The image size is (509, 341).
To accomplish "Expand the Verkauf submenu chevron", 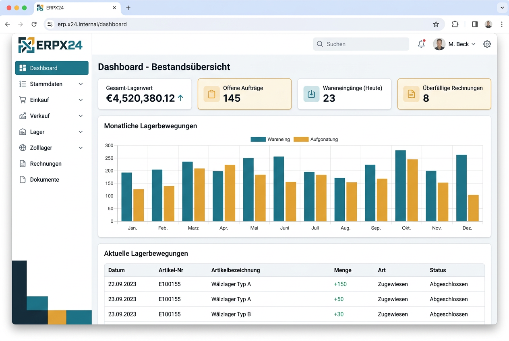I will [x=81, y=116].
